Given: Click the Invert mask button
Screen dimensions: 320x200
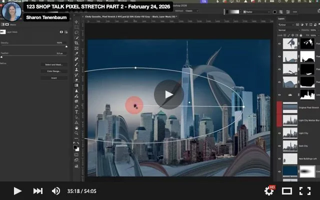Looking at the screenshot, I should tap(54, 78).
